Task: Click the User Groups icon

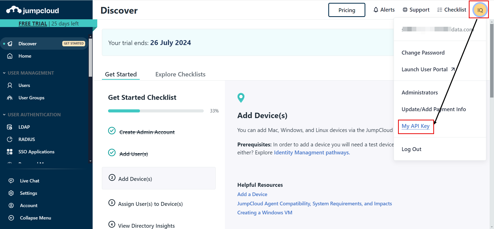Action: pos(10,98)
